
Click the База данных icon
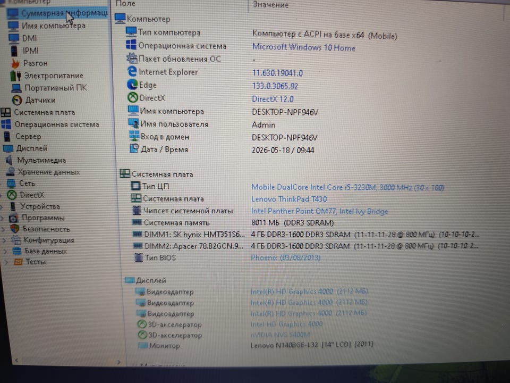point(16,251)
